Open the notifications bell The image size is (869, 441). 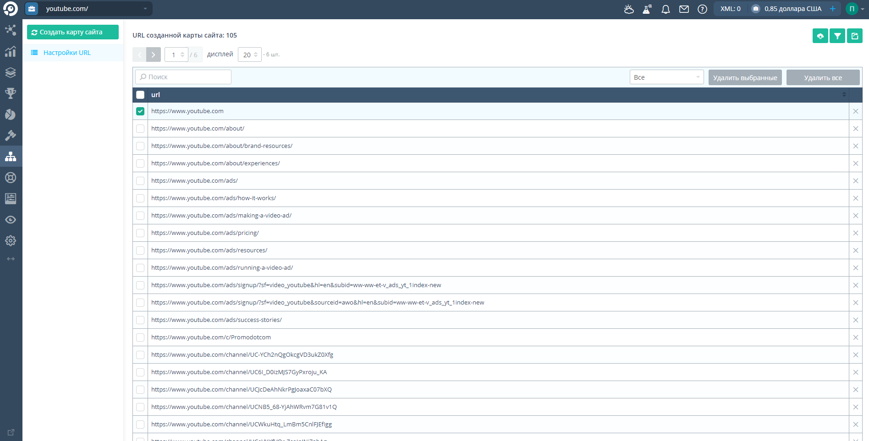(665, 9)
